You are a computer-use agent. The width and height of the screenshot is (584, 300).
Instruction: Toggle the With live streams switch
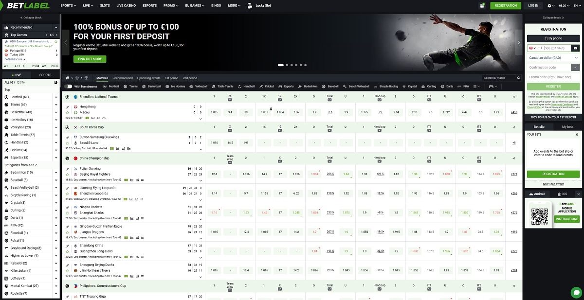coord(68,86)
